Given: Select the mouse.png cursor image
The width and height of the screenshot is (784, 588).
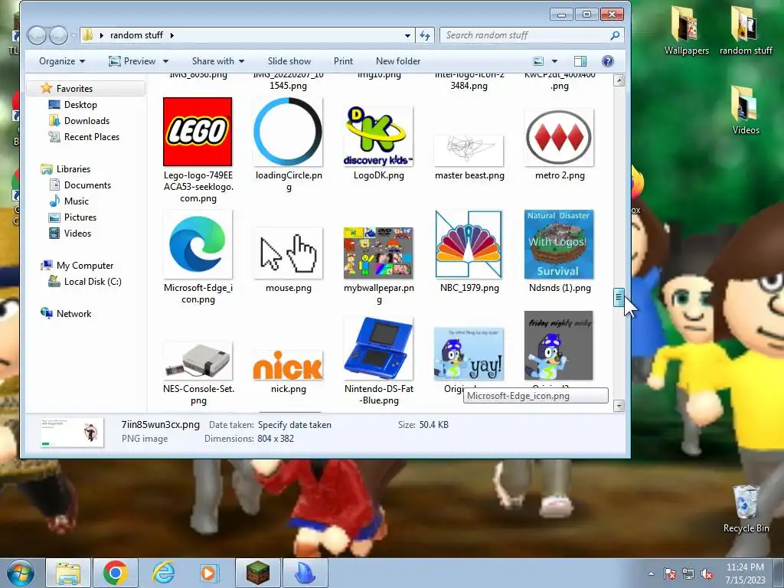Looking at the screenshot, I should pyautogui.click(x=288, y=253).
